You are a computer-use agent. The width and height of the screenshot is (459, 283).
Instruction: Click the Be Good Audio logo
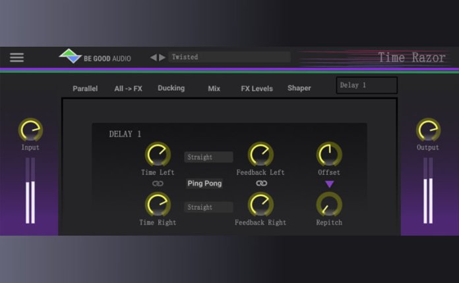click(95, 57)
